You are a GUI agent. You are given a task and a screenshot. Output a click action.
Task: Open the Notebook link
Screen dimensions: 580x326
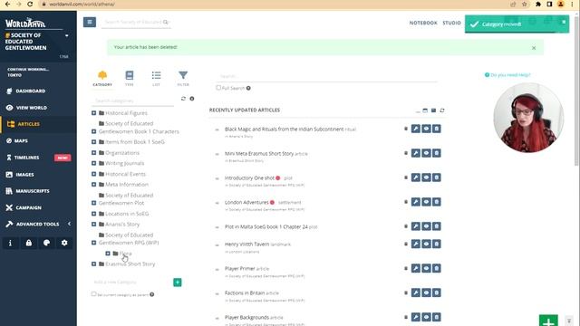423,23
